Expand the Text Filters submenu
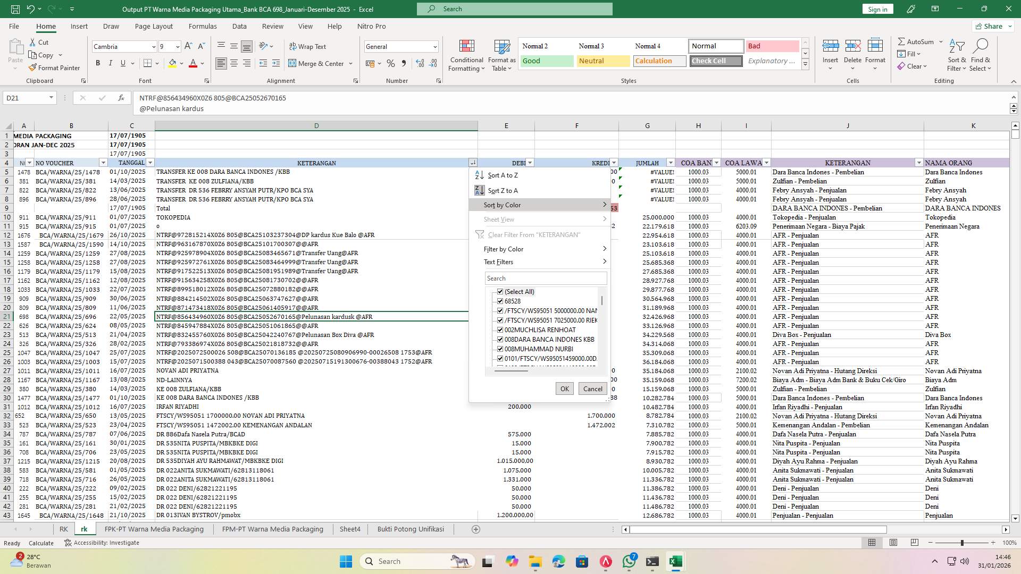 [498, 261]
